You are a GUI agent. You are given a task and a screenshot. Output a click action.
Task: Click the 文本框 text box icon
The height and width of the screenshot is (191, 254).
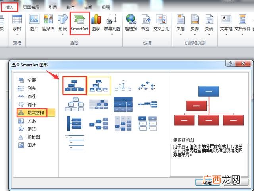(226, 19)
